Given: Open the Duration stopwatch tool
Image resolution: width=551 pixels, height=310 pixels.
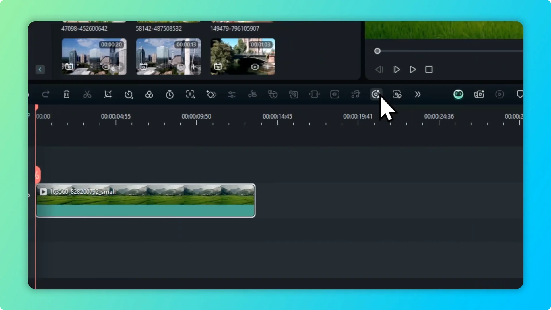Looking at the screenshot, I should pos(170,94).
